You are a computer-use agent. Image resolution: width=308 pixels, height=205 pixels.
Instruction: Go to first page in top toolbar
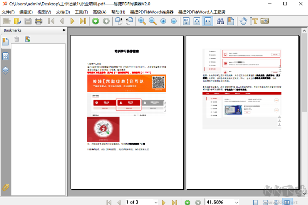click(51, 21)
